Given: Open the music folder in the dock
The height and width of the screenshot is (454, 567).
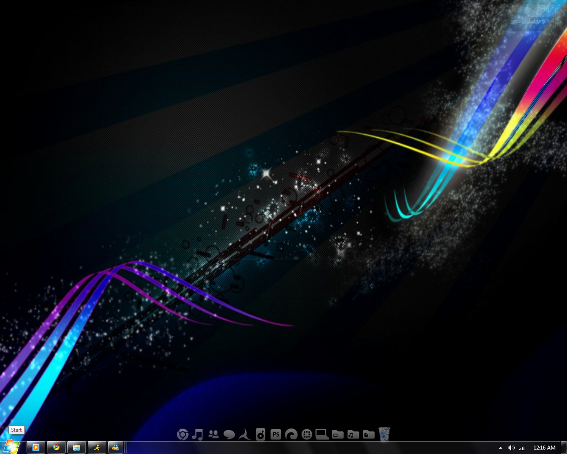Looking at the screenshot, I should point(353,434).
